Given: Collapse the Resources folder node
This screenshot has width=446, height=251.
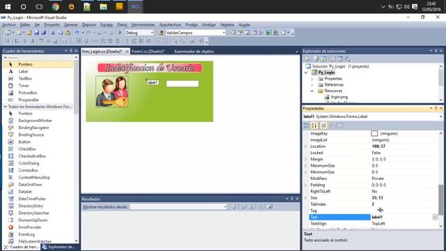Looking at the screenshot, I should (312, 91).
